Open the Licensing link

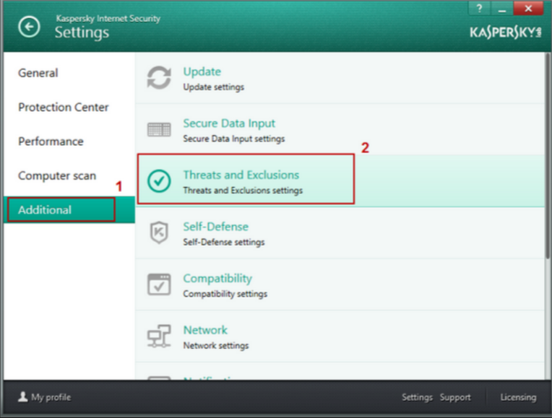(518, 397)
